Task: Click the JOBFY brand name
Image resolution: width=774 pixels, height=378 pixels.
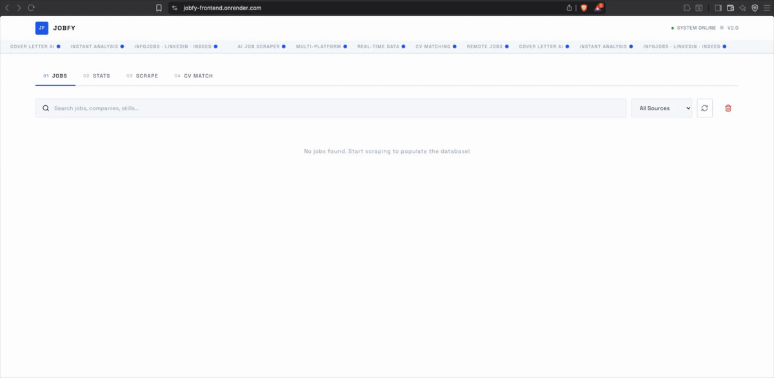Action: (x=64, y=28)
